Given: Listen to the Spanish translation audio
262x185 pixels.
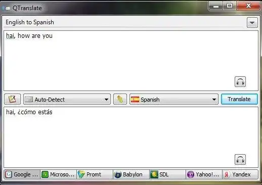Looking at the screenshot, I should point(240,159).
